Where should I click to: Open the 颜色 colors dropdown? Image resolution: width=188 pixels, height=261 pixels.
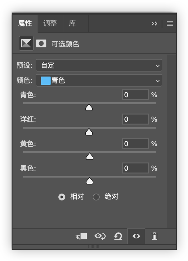pyautogui.click(x=99, y=80)
